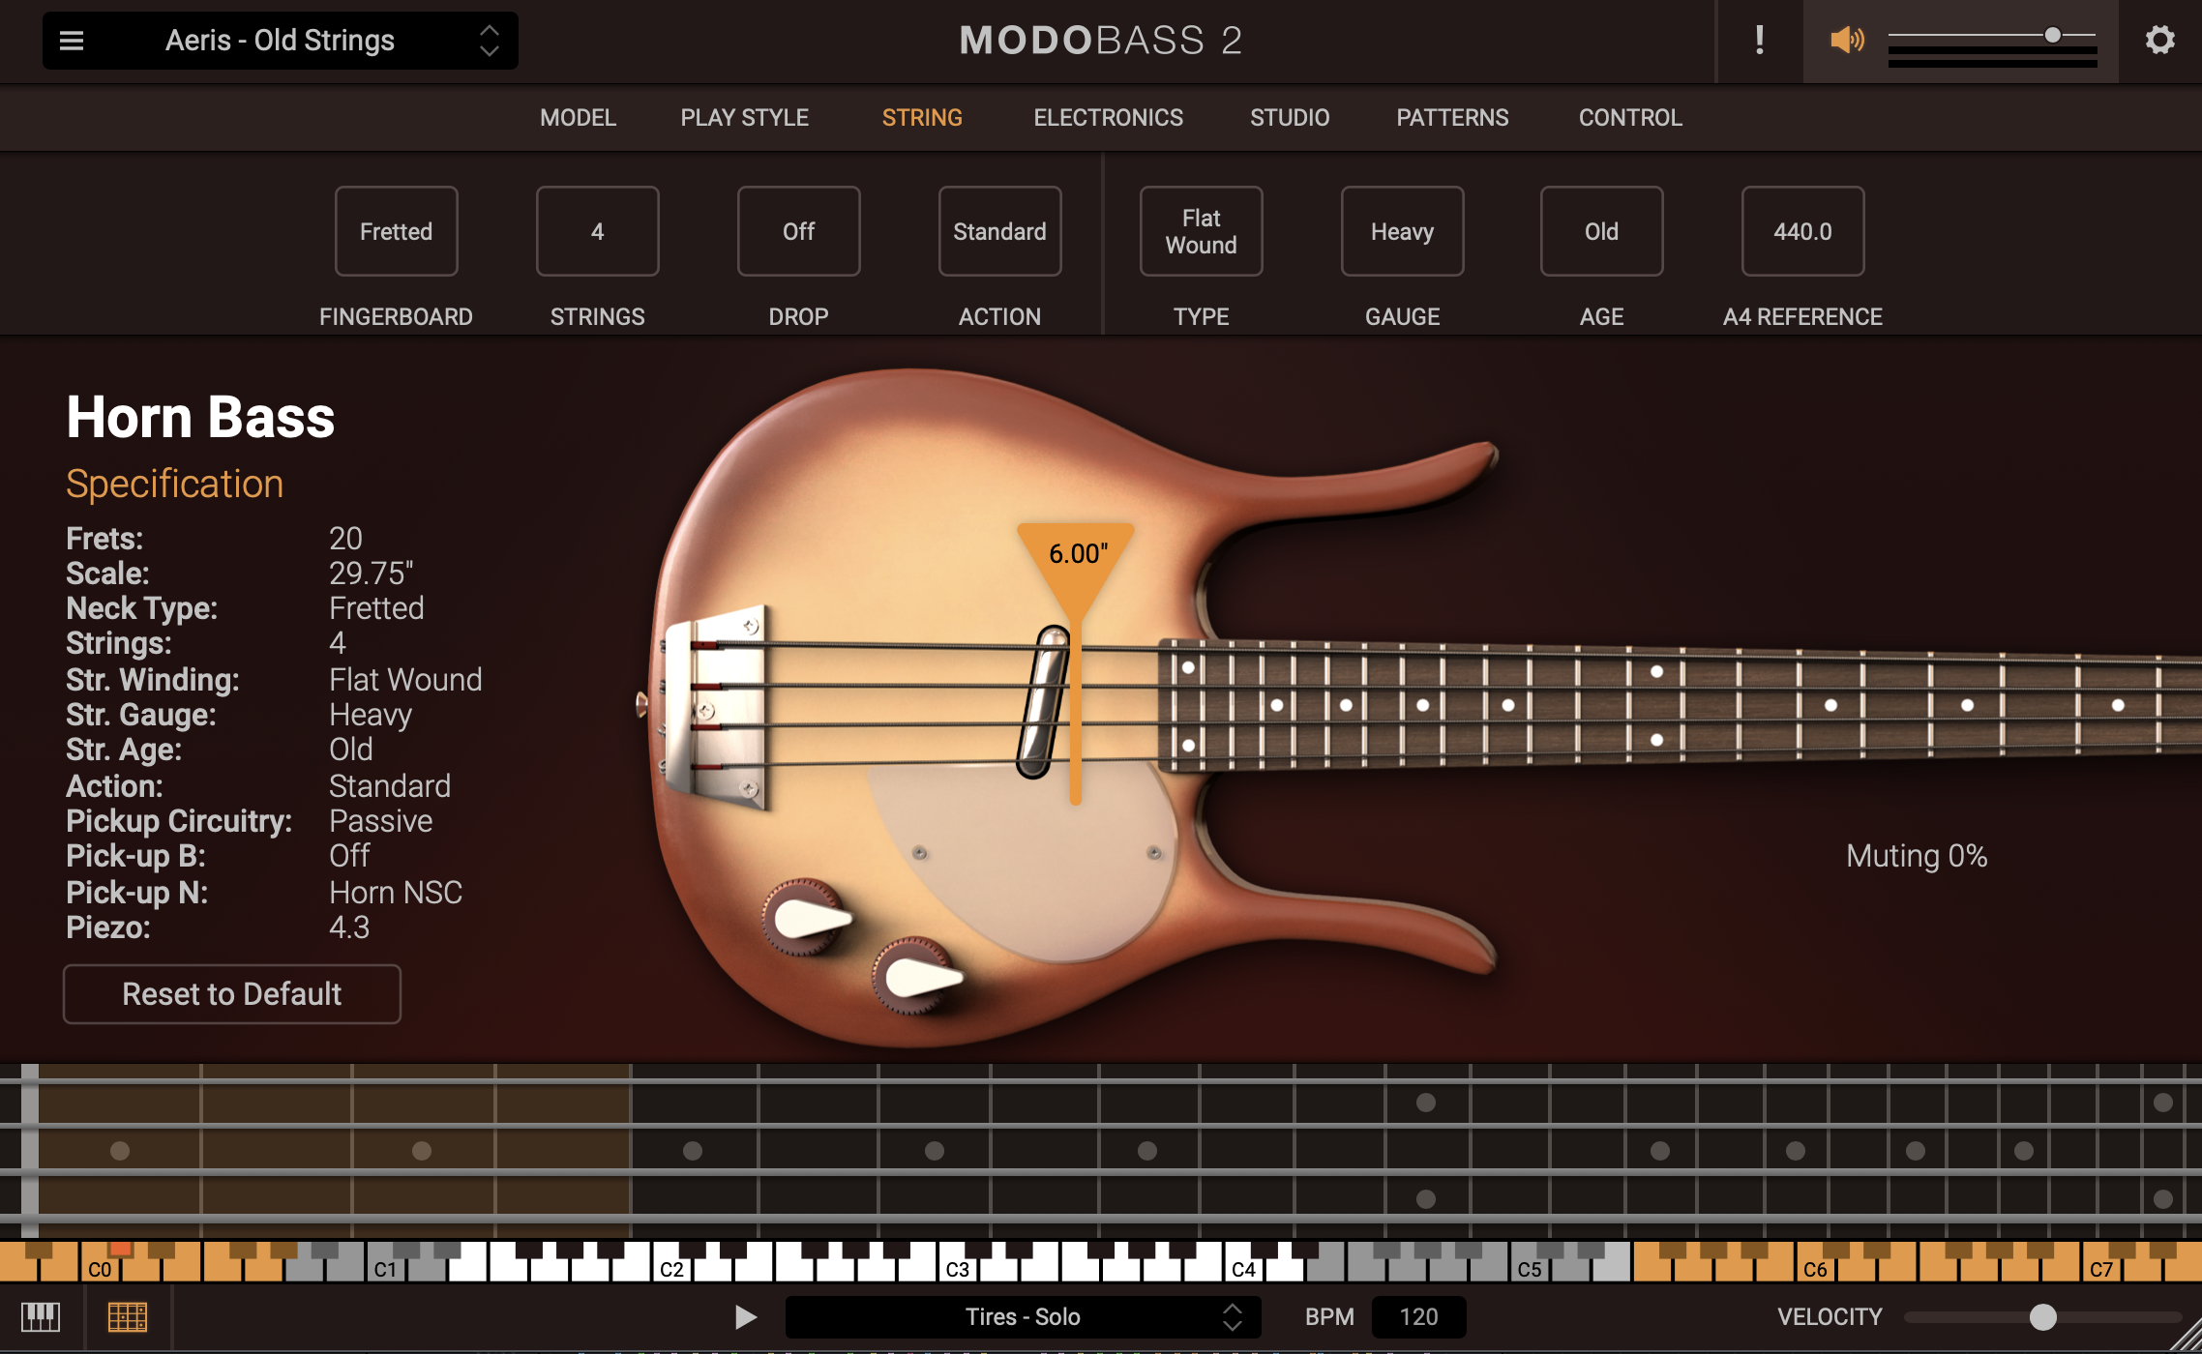Screen dimensions: 2202x1354
Task: Toggle the Drop Off setting
Action: (x=798, y=232)
